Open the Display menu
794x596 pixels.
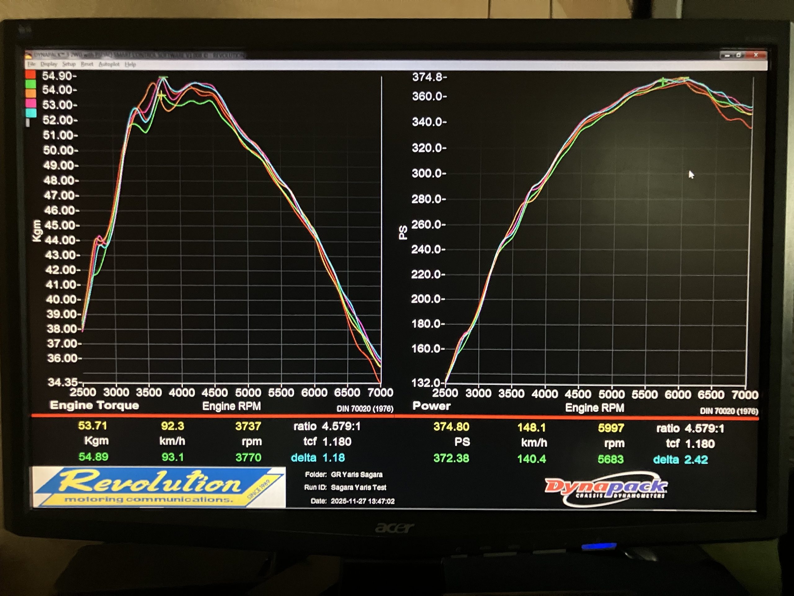point(49,64)
